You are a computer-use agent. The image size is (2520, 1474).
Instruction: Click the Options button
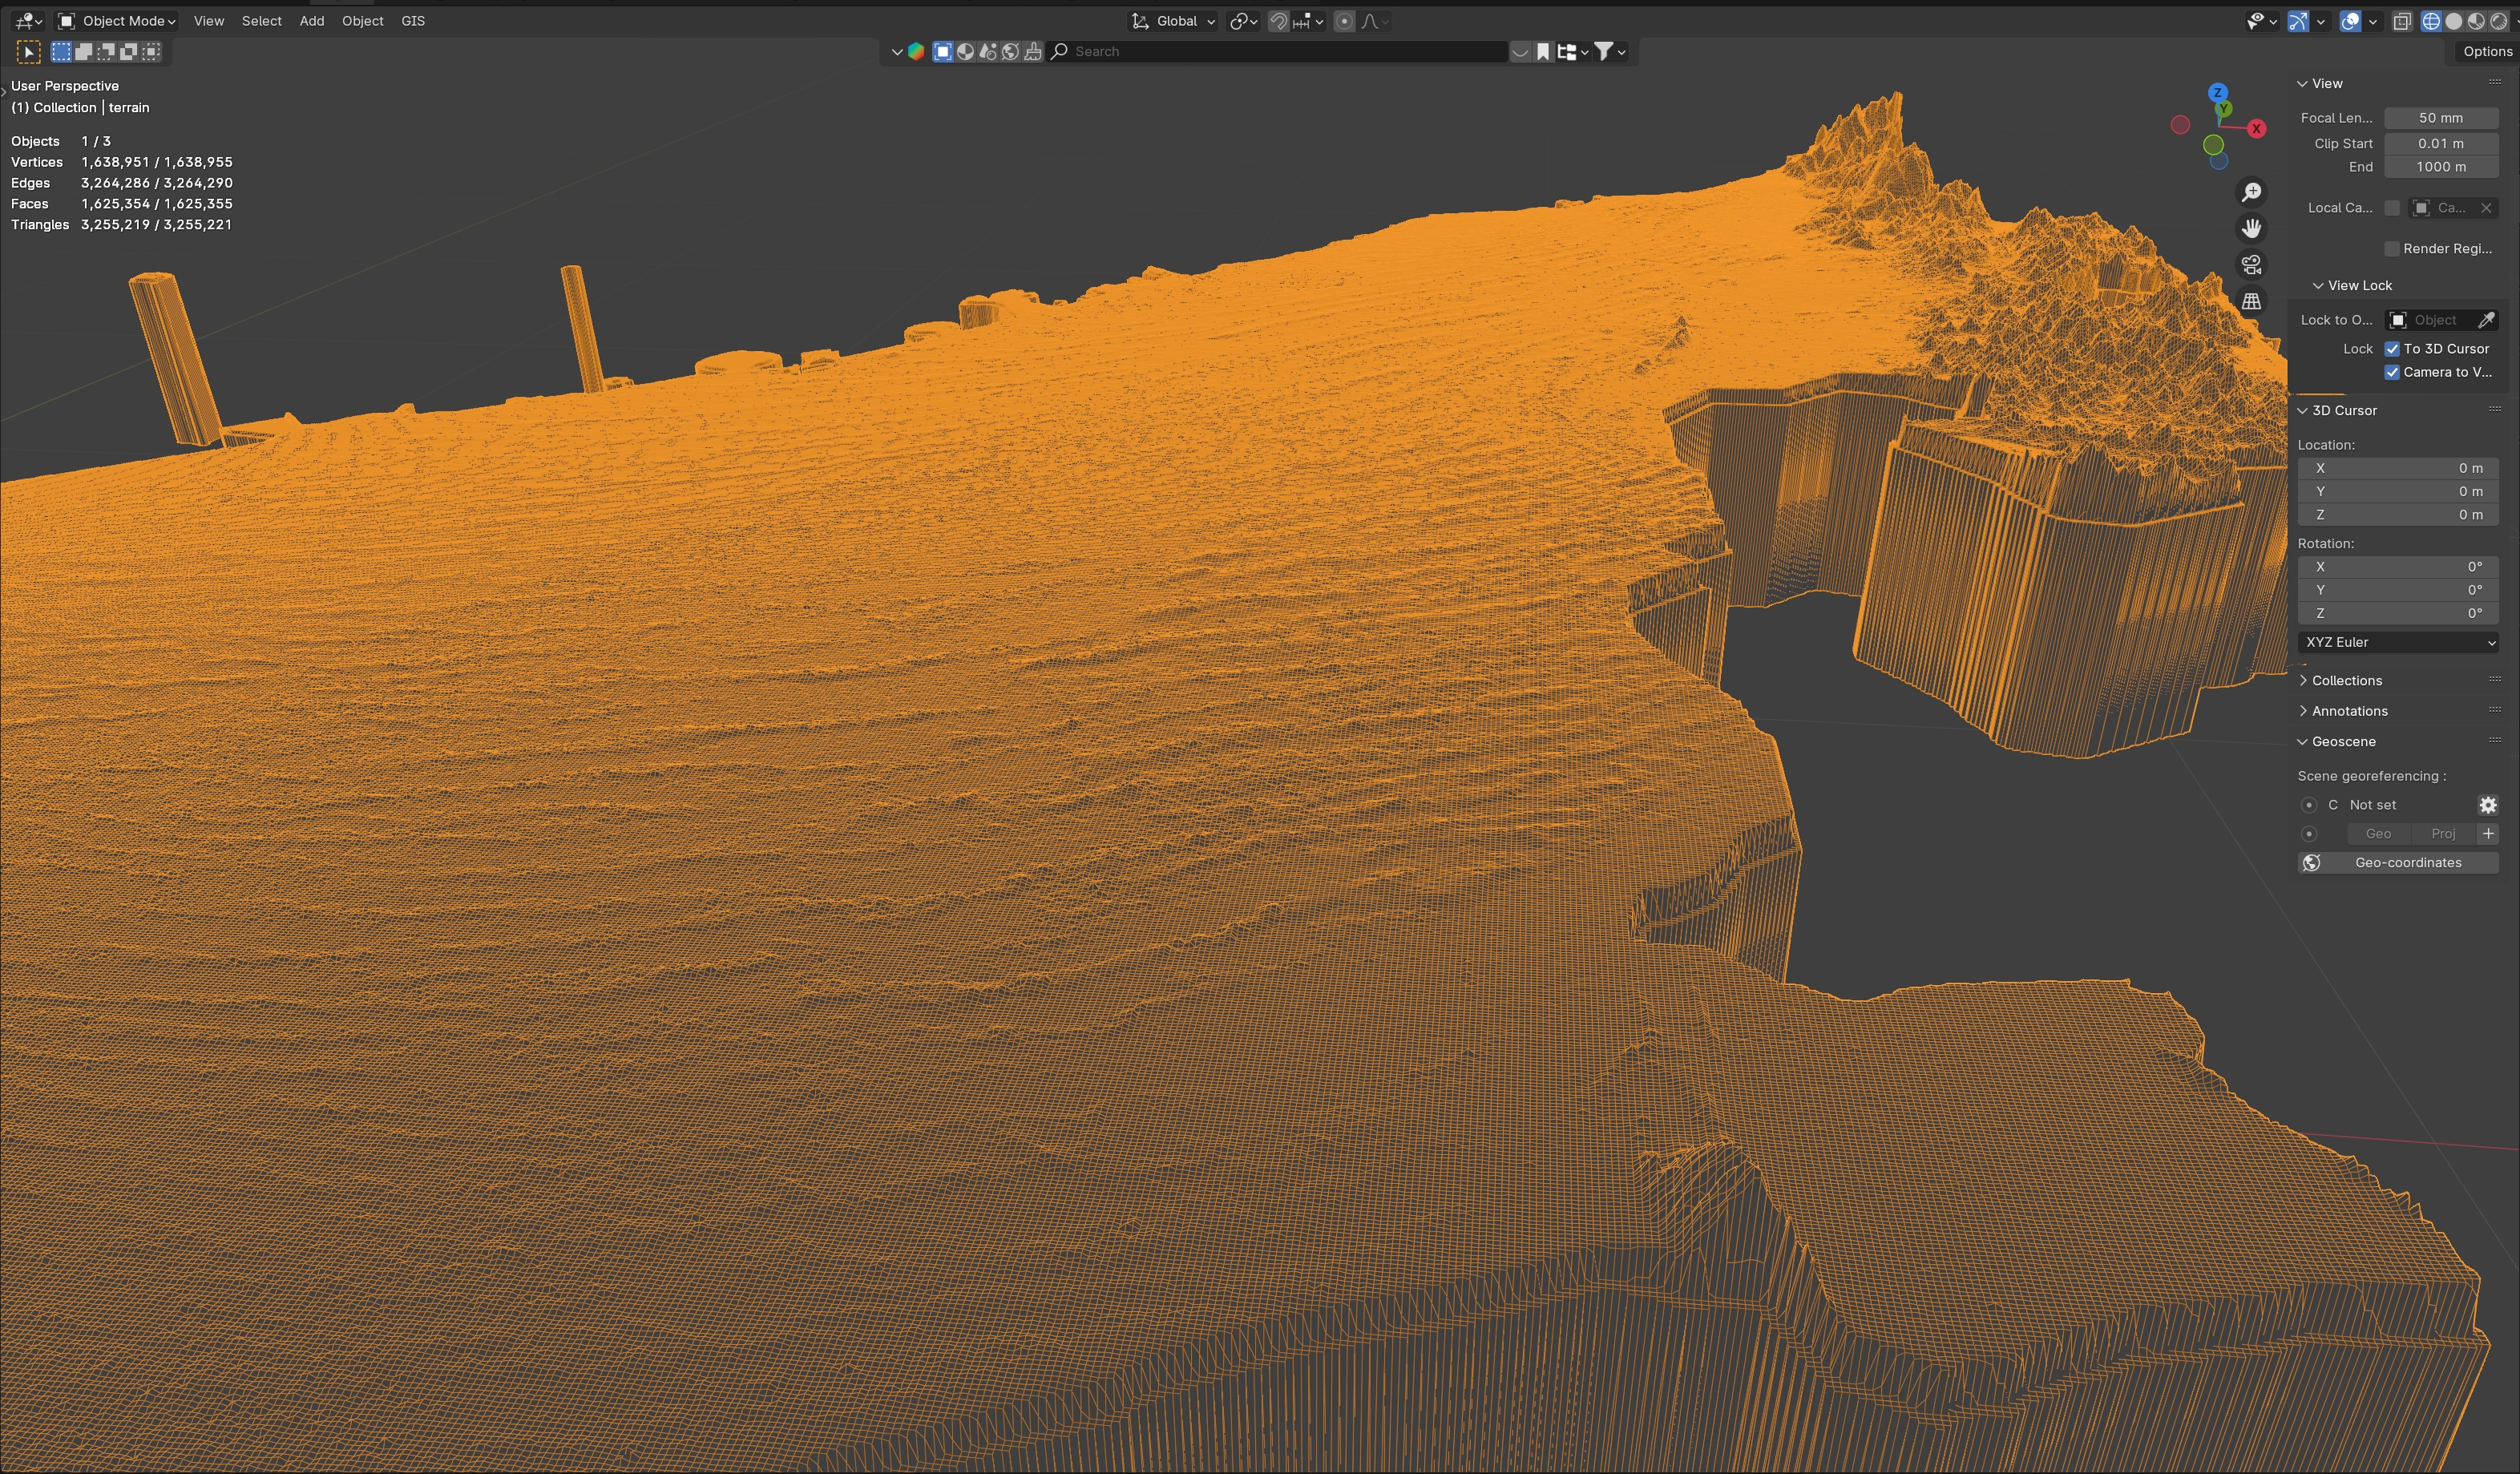point(2487,51)
